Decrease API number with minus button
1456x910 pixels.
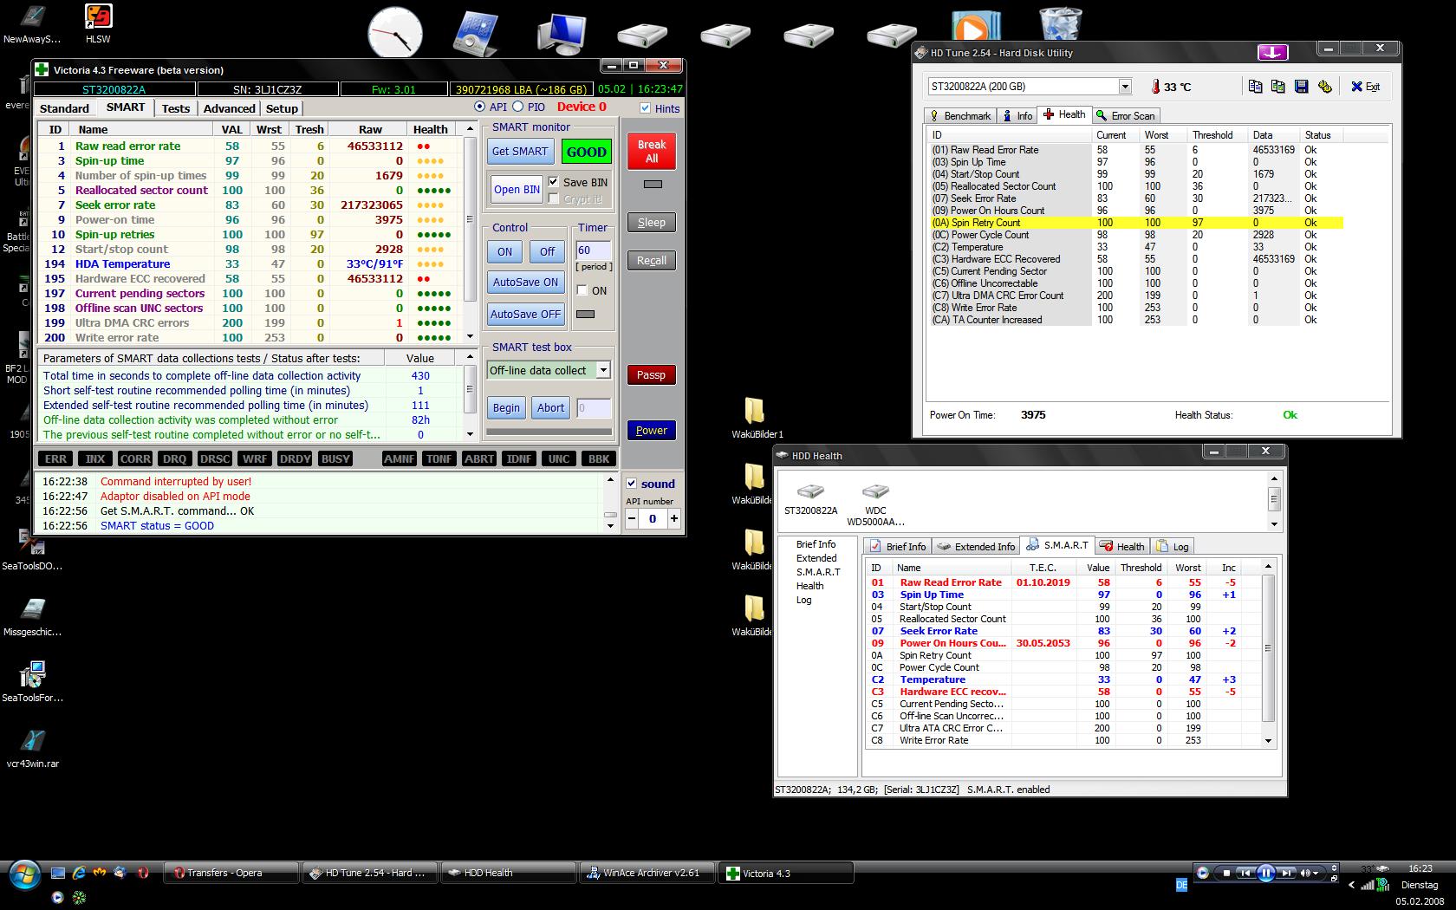pyautogui.click(x=632, y=518)
